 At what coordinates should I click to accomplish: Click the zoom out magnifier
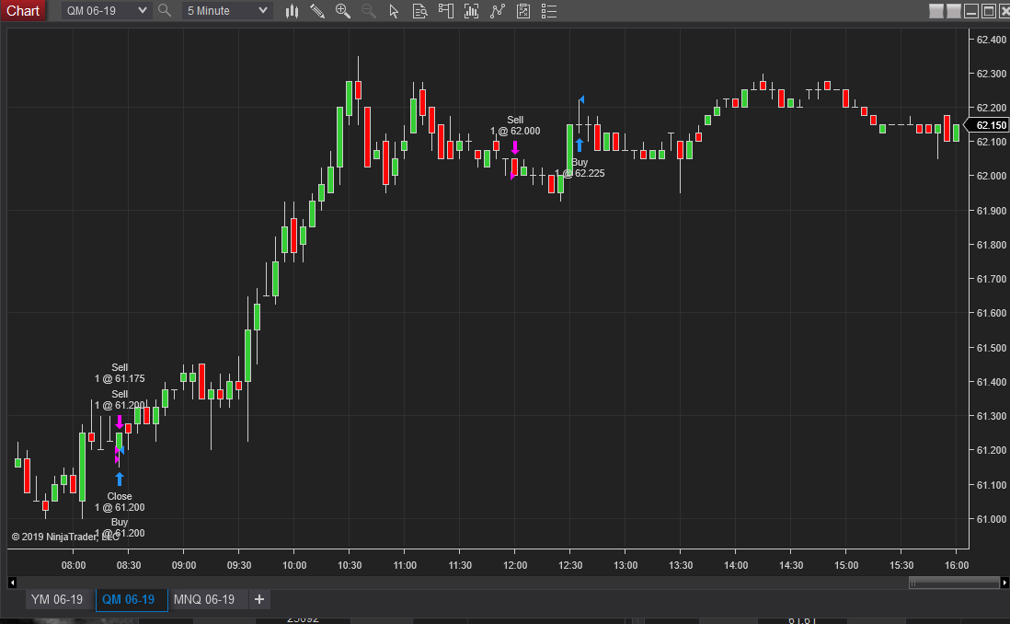click(x=369, y=11)
